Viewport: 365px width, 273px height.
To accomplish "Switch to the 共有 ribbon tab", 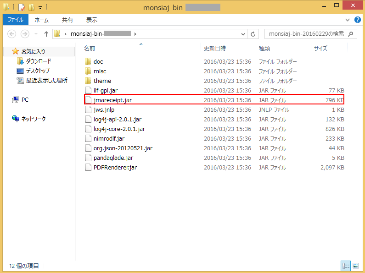I will pos(67,20).
